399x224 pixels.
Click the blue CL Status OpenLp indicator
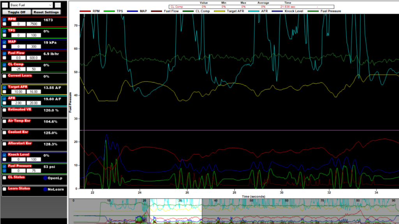(x=45, y=178)
